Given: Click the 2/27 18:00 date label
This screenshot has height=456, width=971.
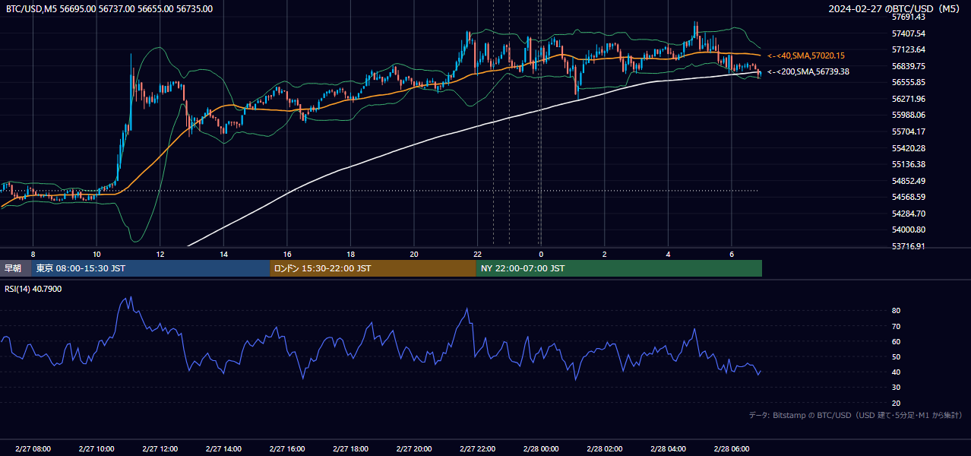Looking at the screenshot, I should [350, 449].
